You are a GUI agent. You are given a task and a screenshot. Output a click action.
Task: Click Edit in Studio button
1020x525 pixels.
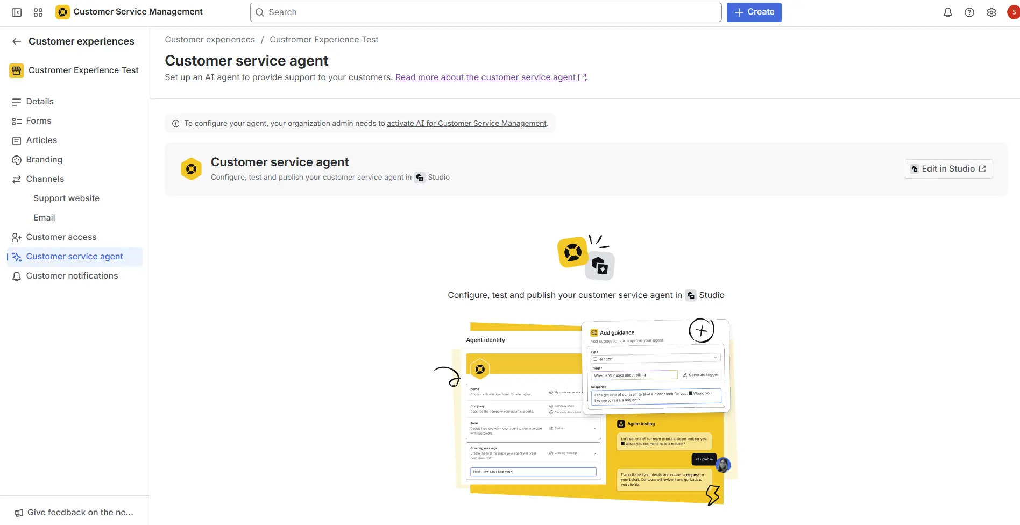[x=948, y=169]
